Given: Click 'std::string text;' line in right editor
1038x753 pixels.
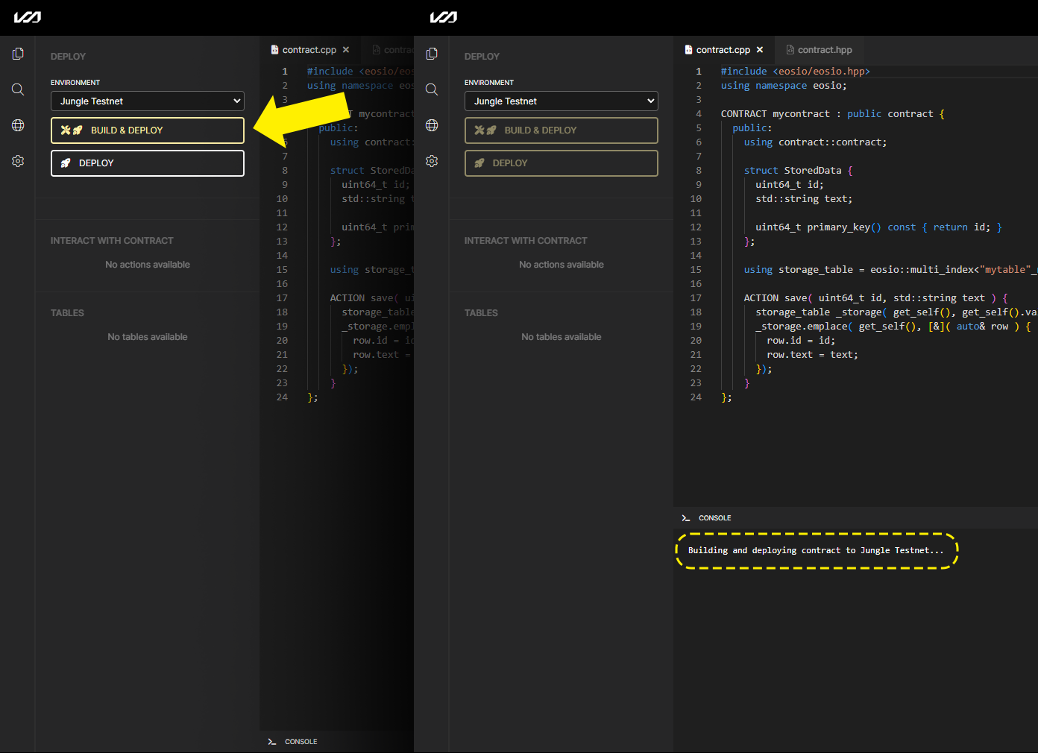Looking at the screenshot, I should pos(803,199).
